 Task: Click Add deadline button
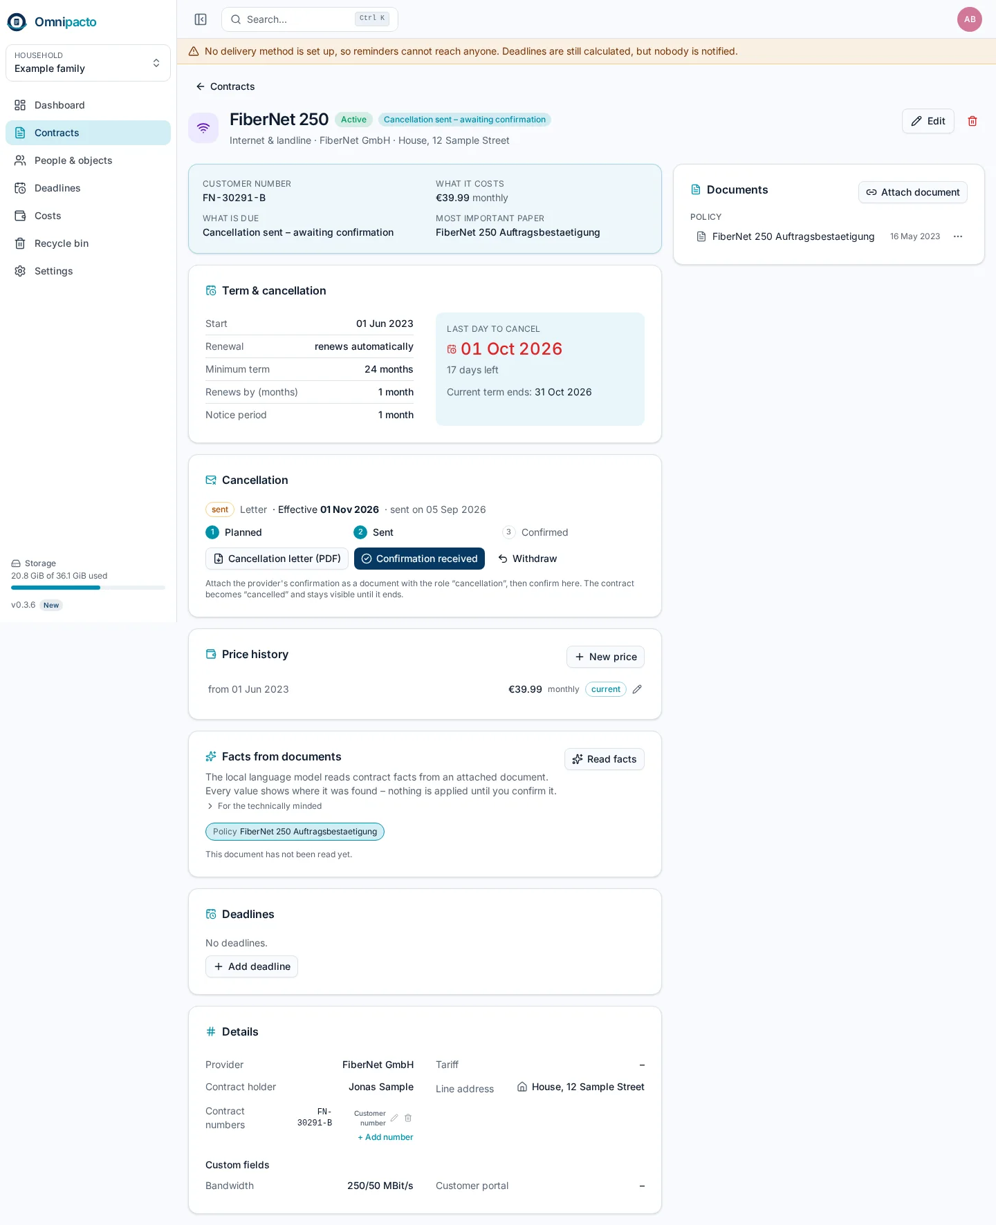pos(252,966)
